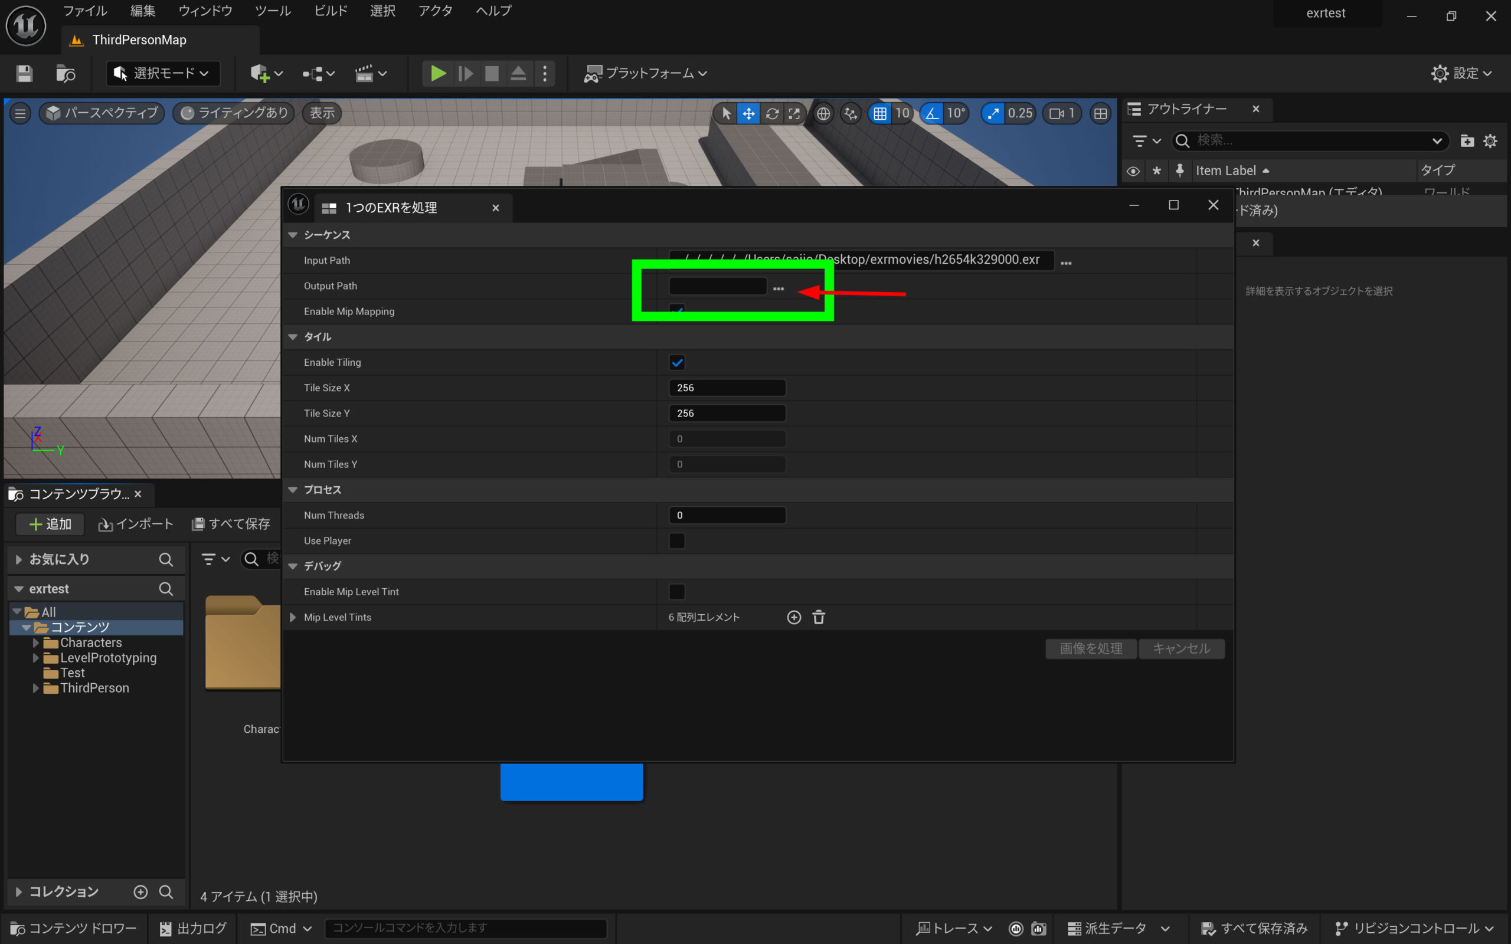Click the インポート button in content browser

click(x=136, y=525)
